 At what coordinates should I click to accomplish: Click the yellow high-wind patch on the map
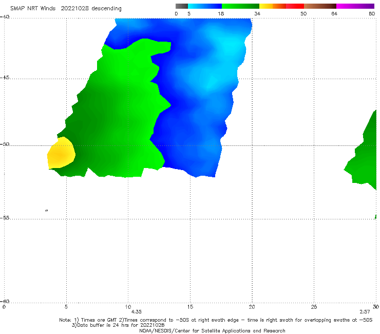tap(61, 154)
